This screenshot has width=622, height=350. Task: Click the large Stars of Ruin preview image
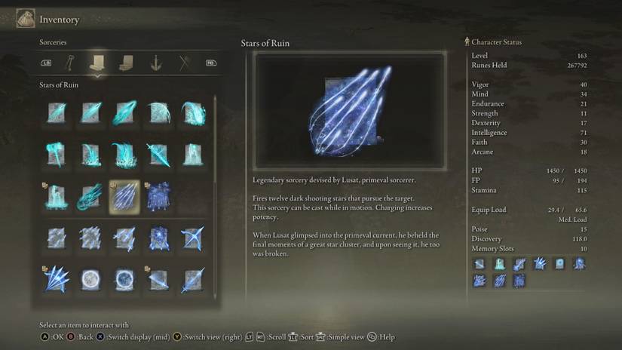350,111
